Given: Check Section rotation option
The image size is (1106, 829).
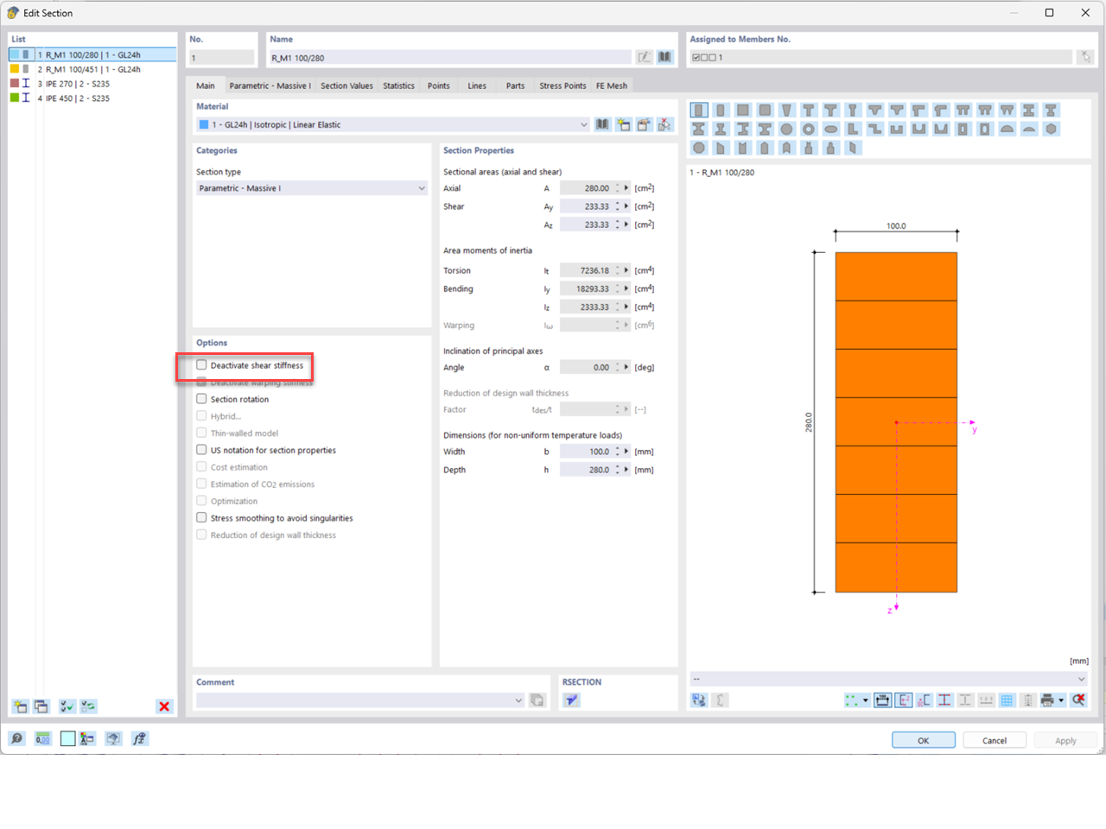Looking at the screenshot, I should [200, 399].
